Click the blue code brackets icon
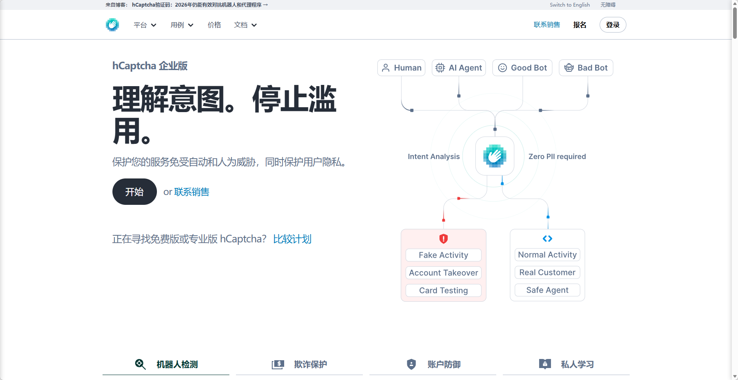 point(547,239)
